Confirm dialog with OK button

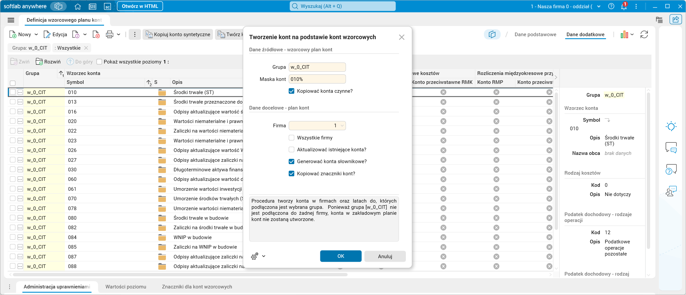coord(341,256)
